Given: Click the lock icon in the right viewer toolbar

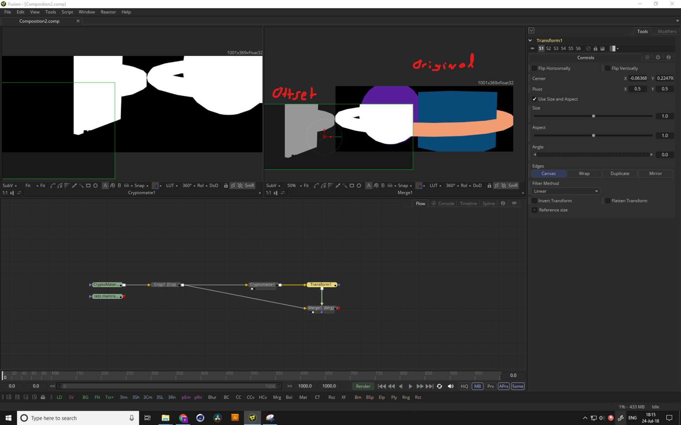Looking at the screenshot, I should [489, 185].
